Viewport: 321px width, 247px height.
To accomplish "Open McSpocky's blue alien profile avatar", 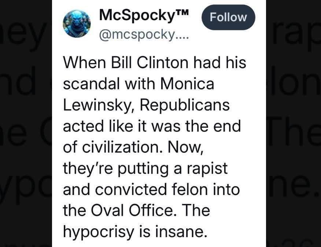I will tap(77, 24).
